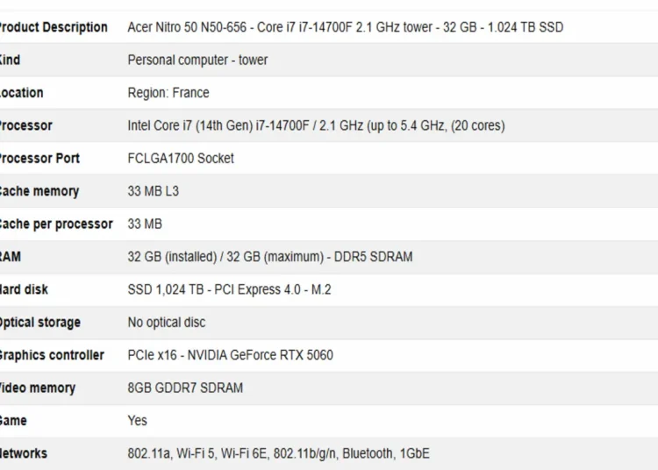Click the Kind row label
The height and width of the screenshot is (470, 658).
tap(10, 60)
